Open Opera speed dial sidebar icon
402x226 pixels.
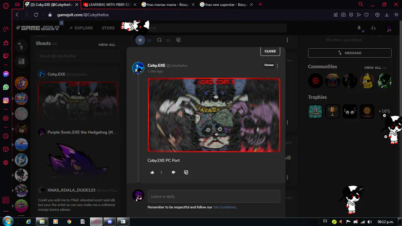[x=6, y=29]
